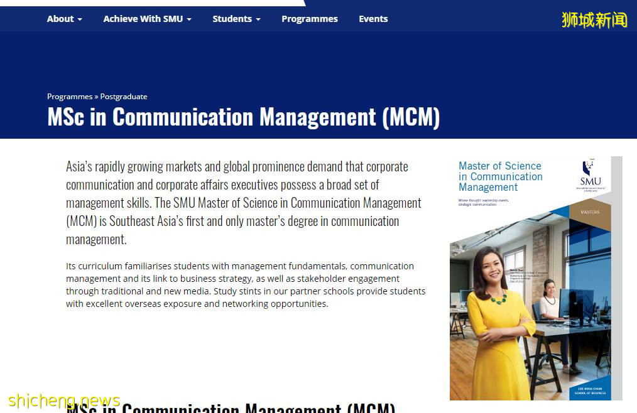Image resolution: width=637 pixels, height=413 pixels.
Task: Open the Students navigation item
Action: [x=232, y=19]
